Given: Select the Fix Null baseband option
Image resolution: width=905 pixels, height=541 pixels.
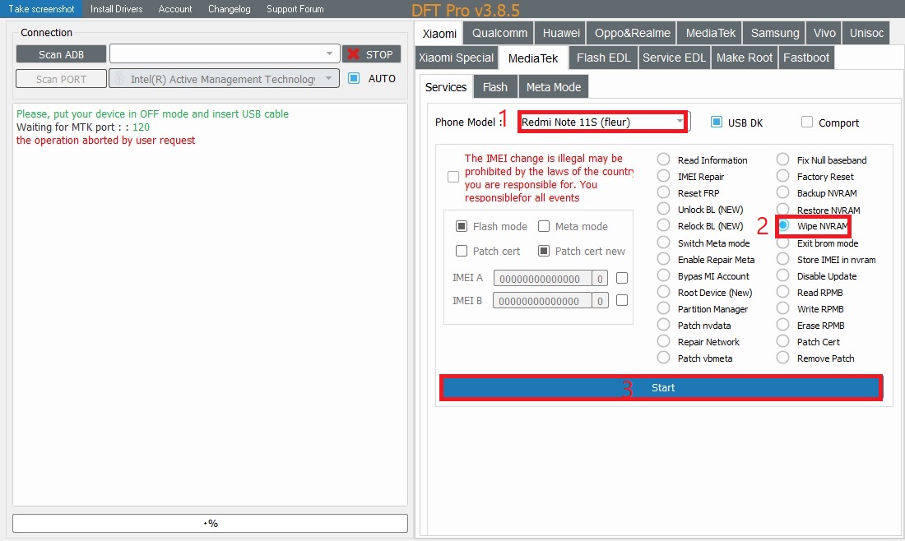Looking at the screenshot, I should click(x=782, y=160).
